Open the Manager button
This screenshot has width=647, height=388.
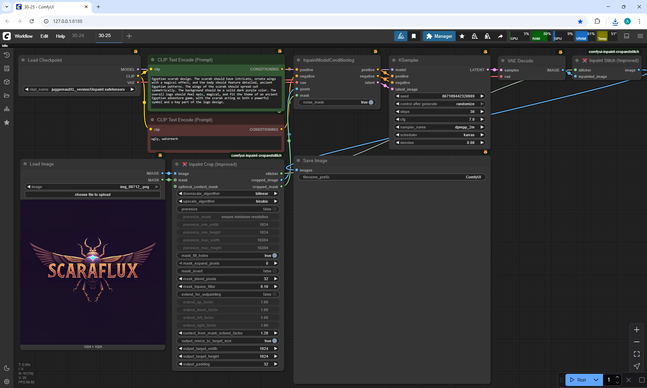439,36
